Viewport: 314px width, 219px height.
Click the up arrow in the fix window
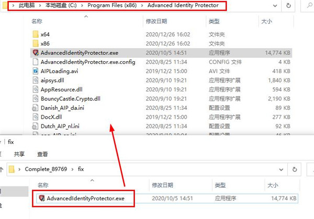pyautogui.click(x=2, y=169)
